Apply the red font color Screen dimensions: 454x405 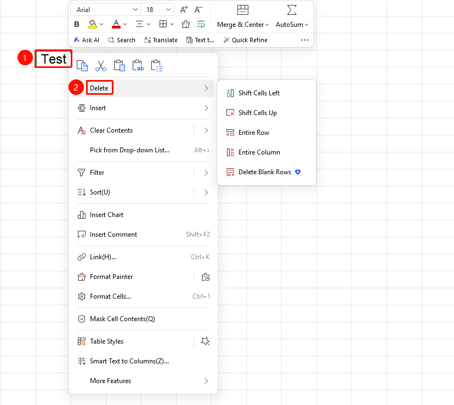[116, 24]
